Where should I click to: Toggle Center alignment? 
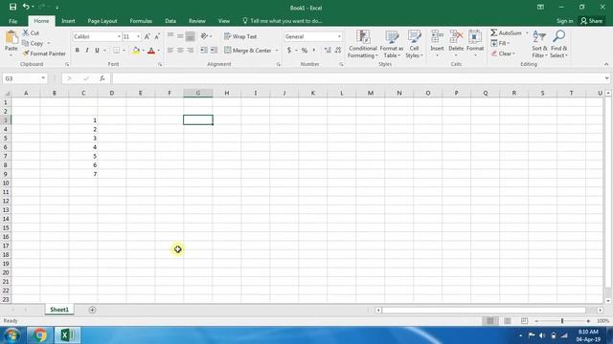180,51
